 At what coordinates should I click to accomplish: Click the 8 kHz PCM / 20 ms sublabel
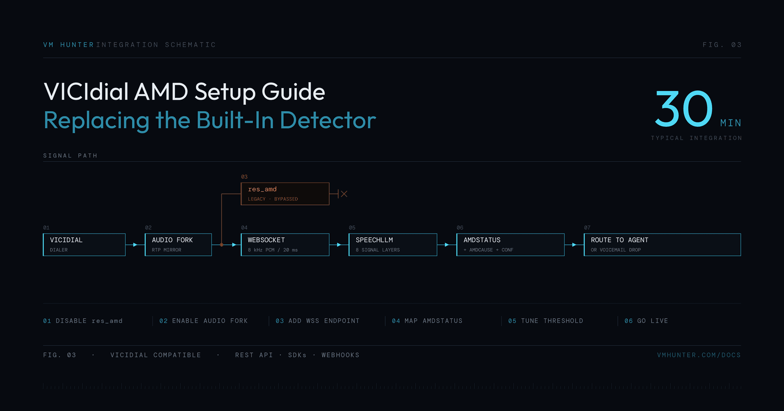(273, 250)
